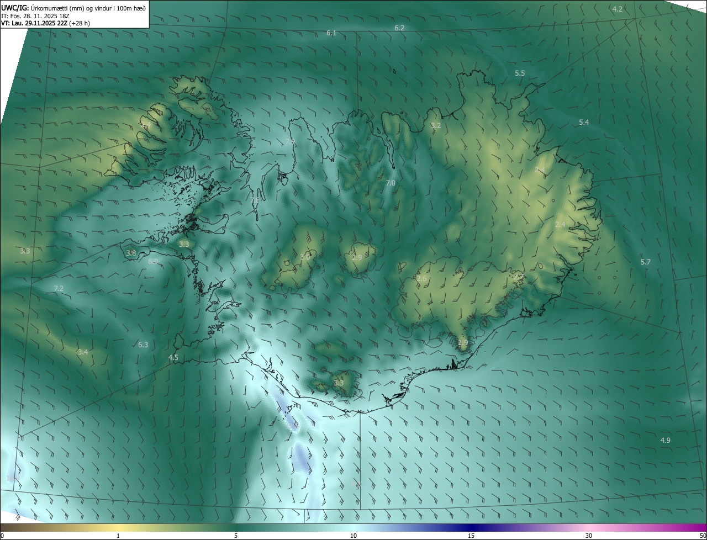The image size is (707, 540).
Task: Click the 8.0 value label
Action: point(153,261)
